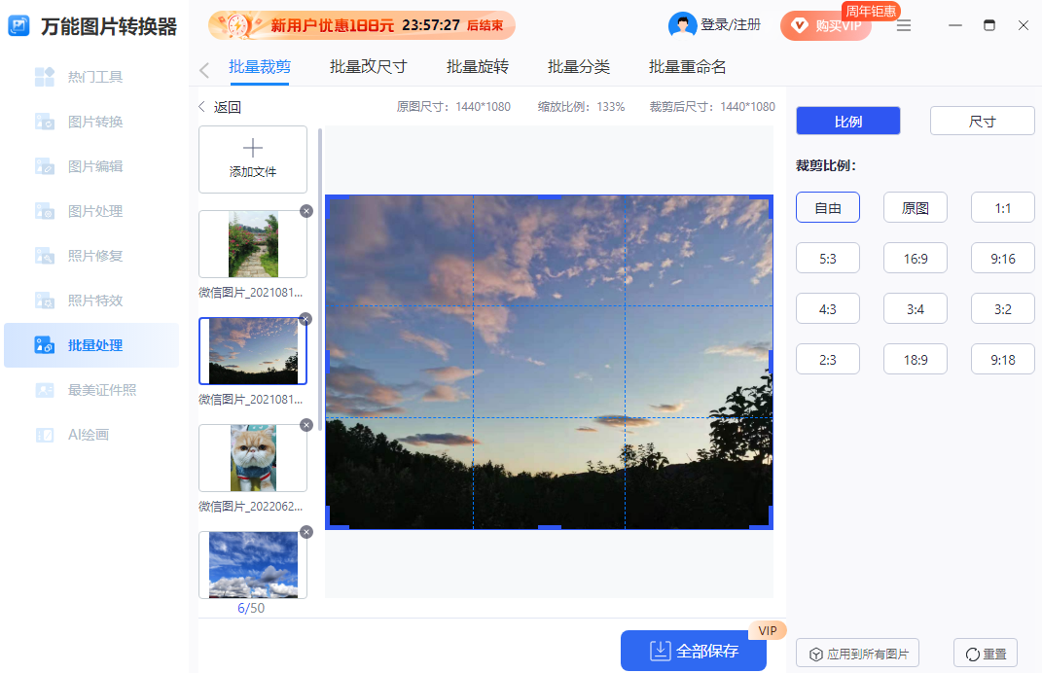
Task: Open the hamburger menu
Action: 903,25
